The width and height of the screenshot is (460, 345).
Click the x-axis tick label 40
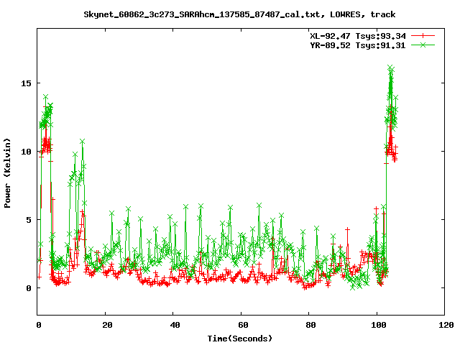pyautogui.click(x=175, y=325)
